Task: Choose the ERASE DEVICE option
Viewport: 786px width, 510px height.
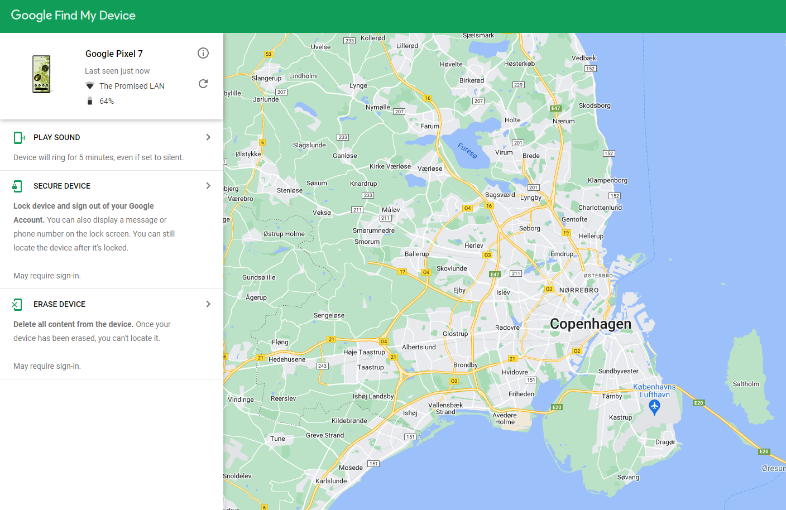Action: tap(112, 334)
